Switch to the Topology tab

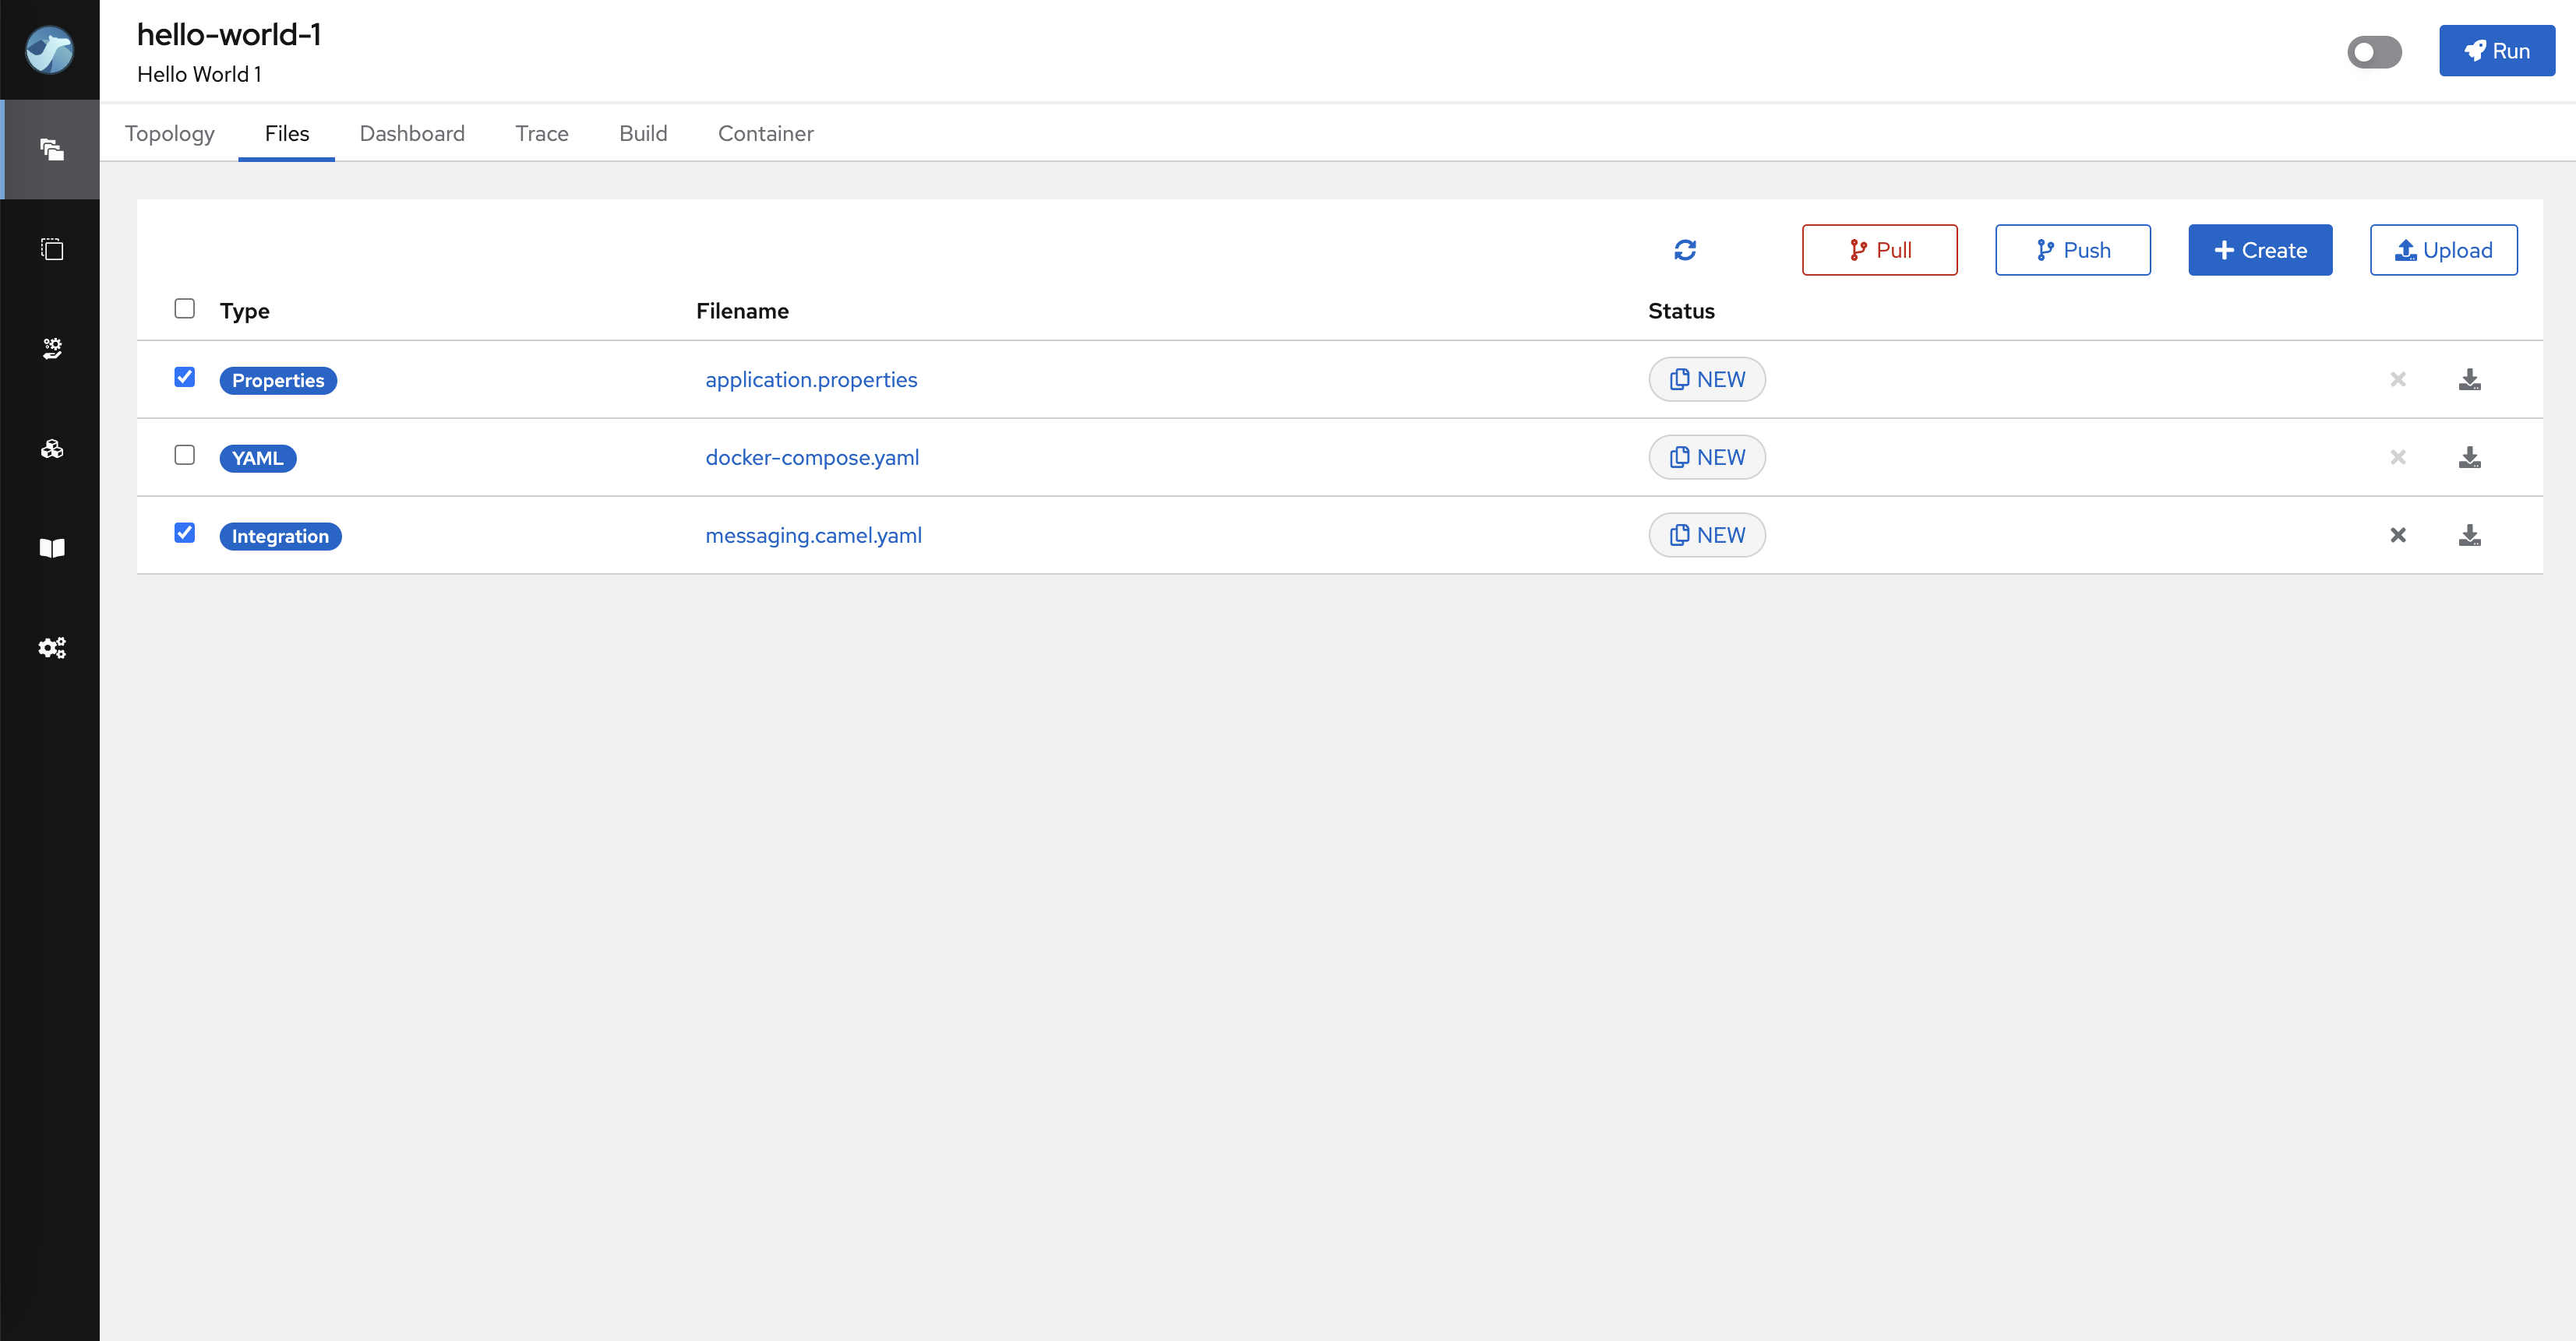(x=169, y=133)
